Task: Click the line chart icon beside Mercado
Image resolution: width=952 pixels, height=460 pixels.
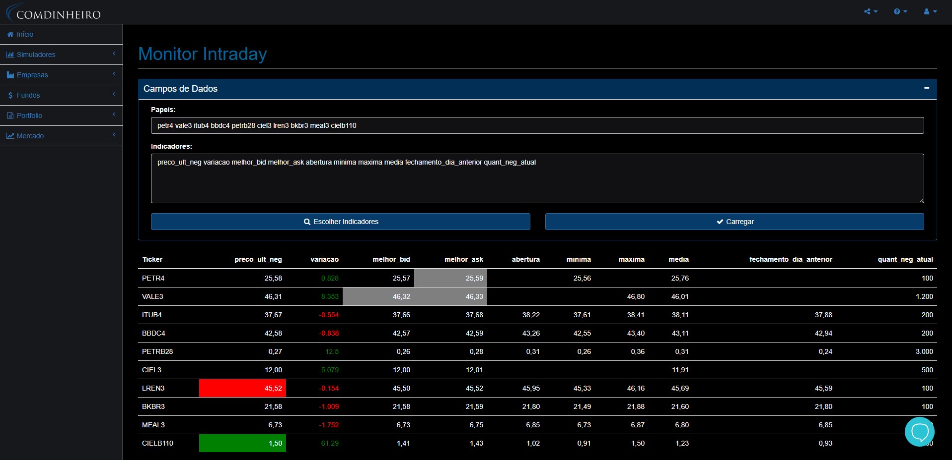Action: pos(10,136)
